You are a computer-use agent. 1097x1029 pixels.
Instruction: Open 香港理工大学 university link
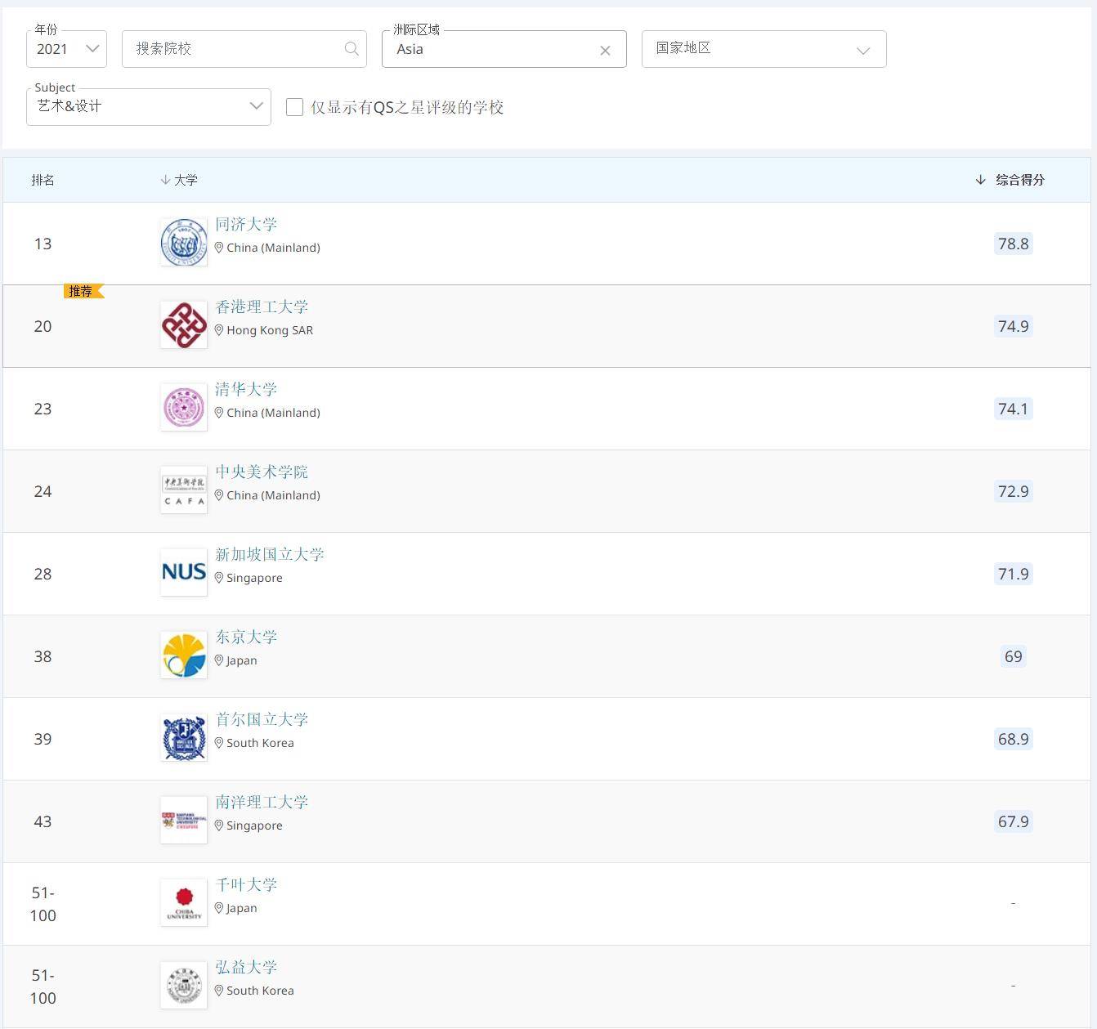tap(262, 306)
